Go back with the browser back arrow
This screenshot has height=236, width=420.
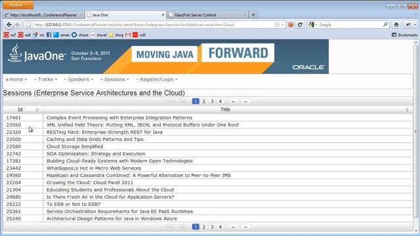point(9,25)
